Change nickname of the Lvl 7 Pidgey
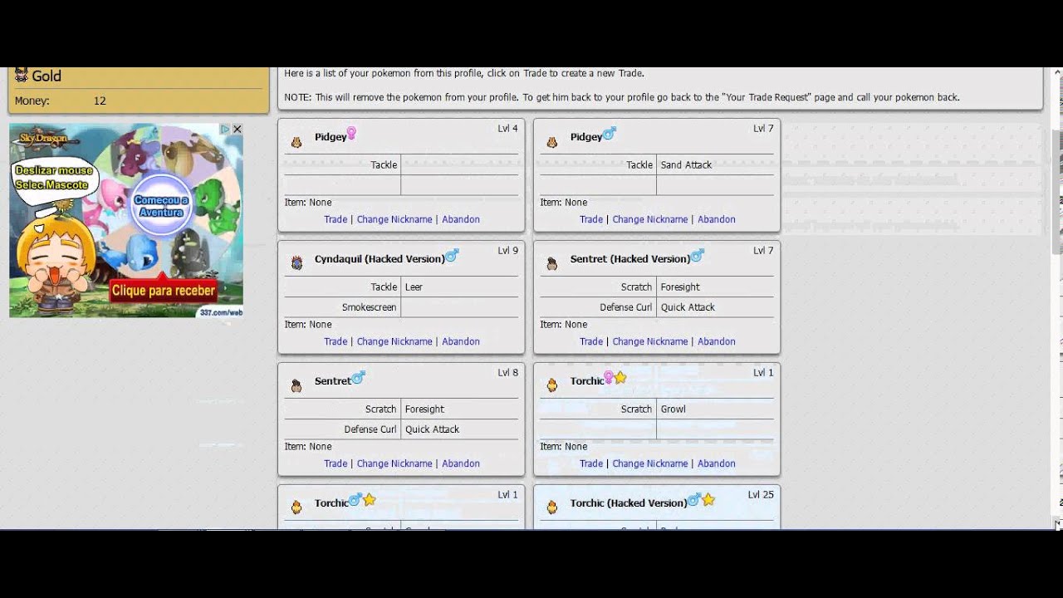Image resolution: width=1063 pixels, height=598 pixels. [650, 219]
